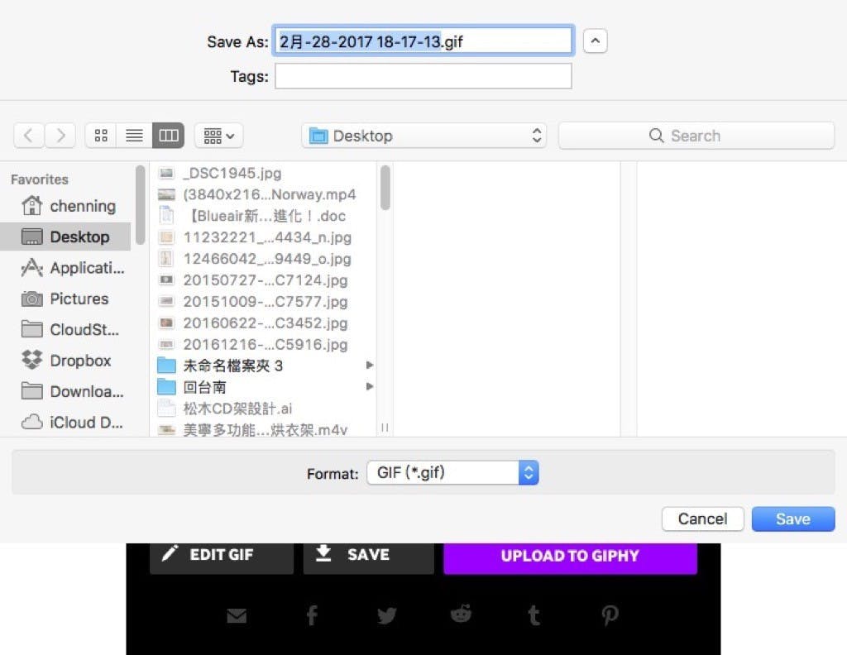Go forward with the right arrow button
The width and height of the screenshot is (847, 655).
[x=60, y=136]
